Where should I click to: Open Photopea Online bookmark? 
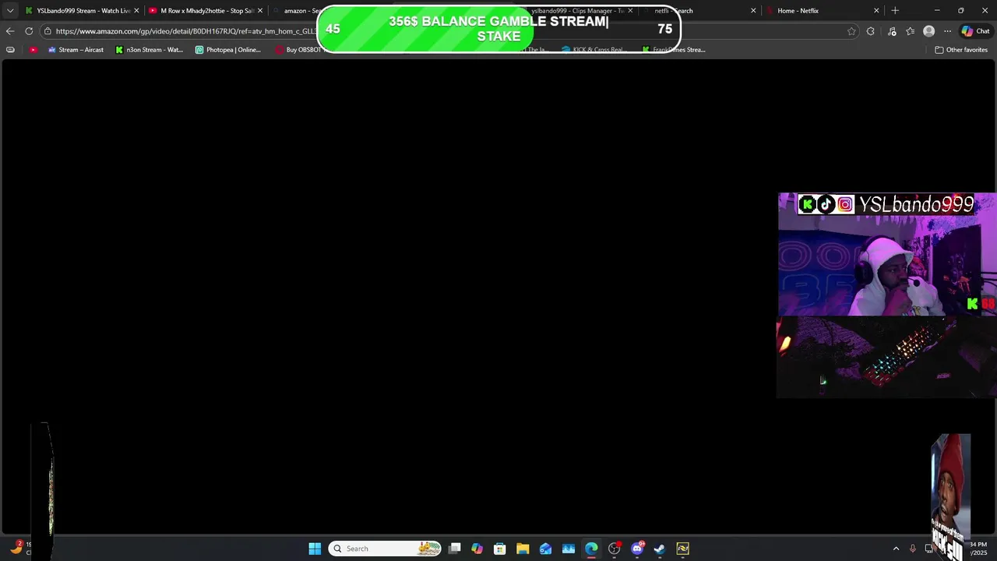(x=228, y=50)
